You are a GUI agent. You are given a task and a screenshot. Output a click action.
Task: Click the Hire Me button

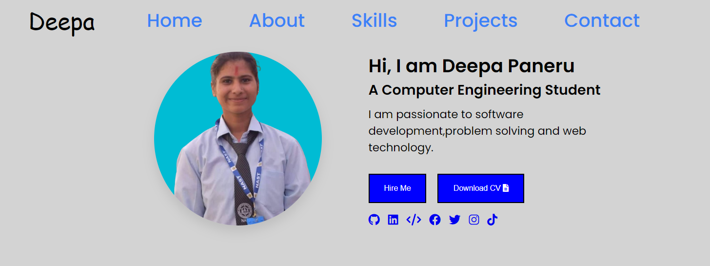397,188
